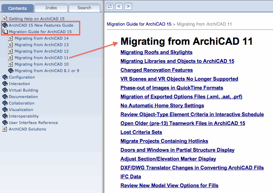Image resolution: width=273 pixels, height=193 pixels.
Task: Open DXF/DWG Translator Changes link
Action: coord(192,168)
